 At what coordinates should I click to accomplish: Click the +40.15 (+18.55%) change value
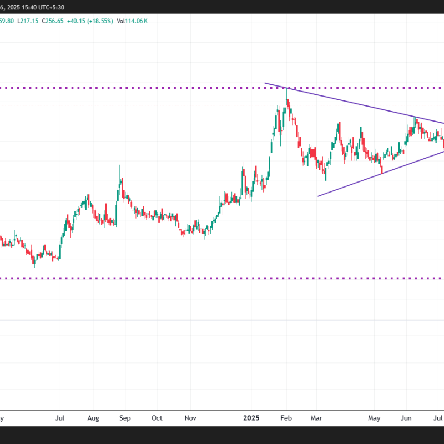92,21
